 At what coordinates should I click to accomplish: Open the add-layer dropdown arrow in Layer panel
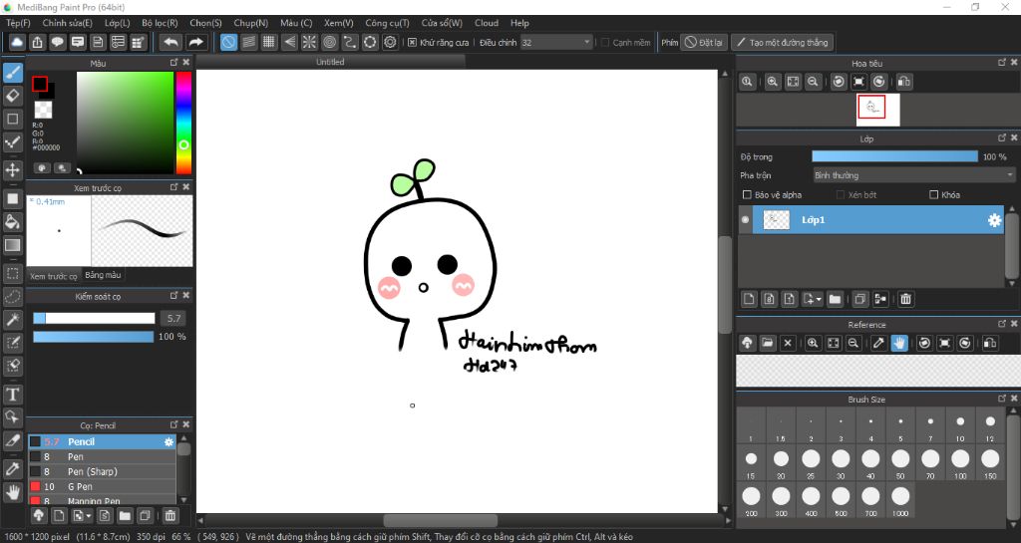[819, 299]
